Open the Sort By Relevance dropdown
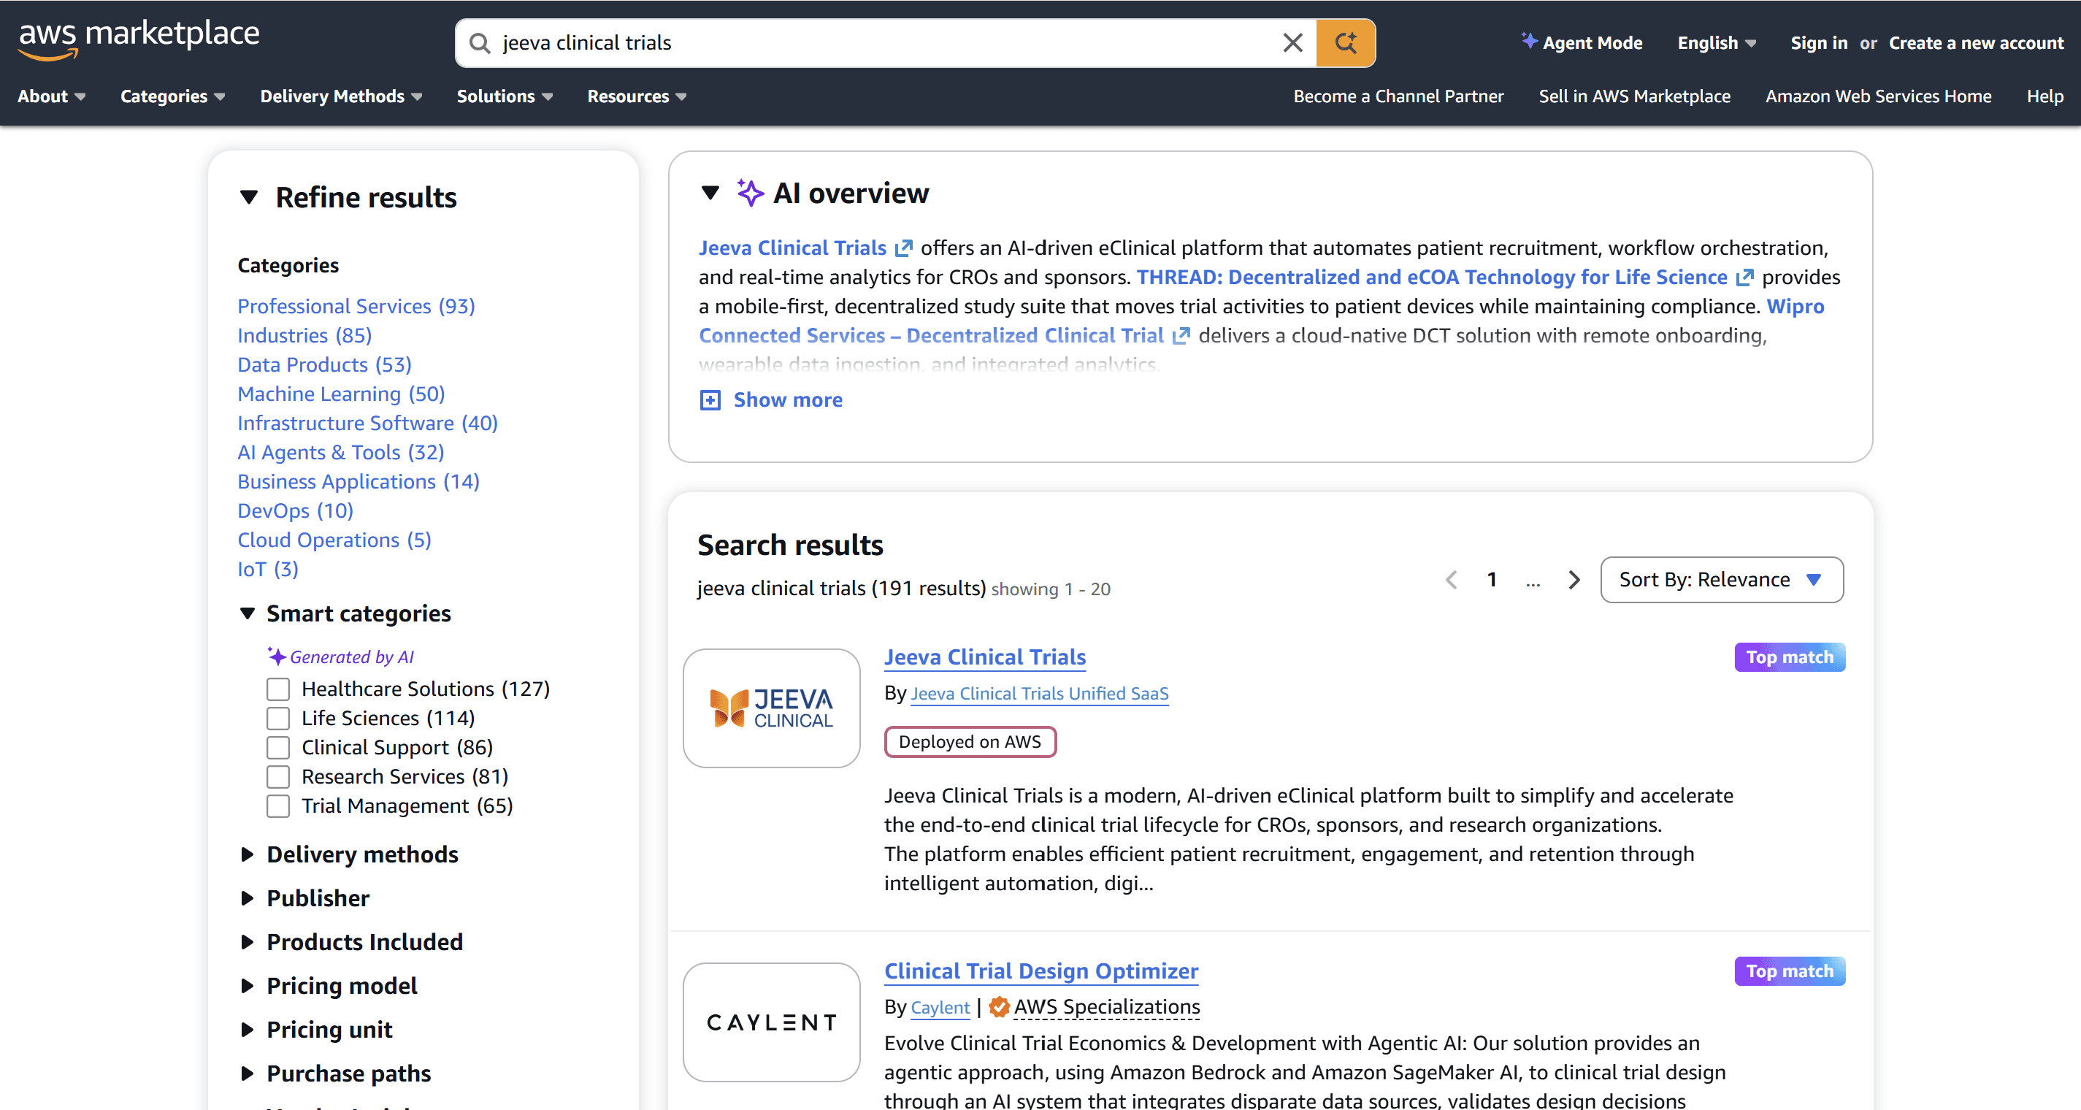The image size is (2081, 1110). [1722, 580]
